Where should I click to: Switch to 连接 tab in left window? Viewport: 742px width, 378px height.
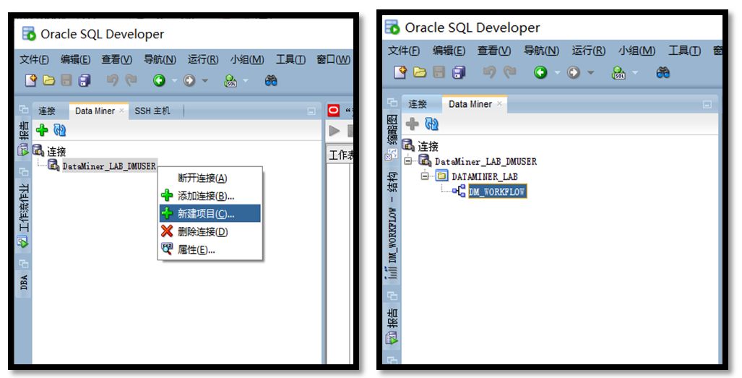coord(47,111)
